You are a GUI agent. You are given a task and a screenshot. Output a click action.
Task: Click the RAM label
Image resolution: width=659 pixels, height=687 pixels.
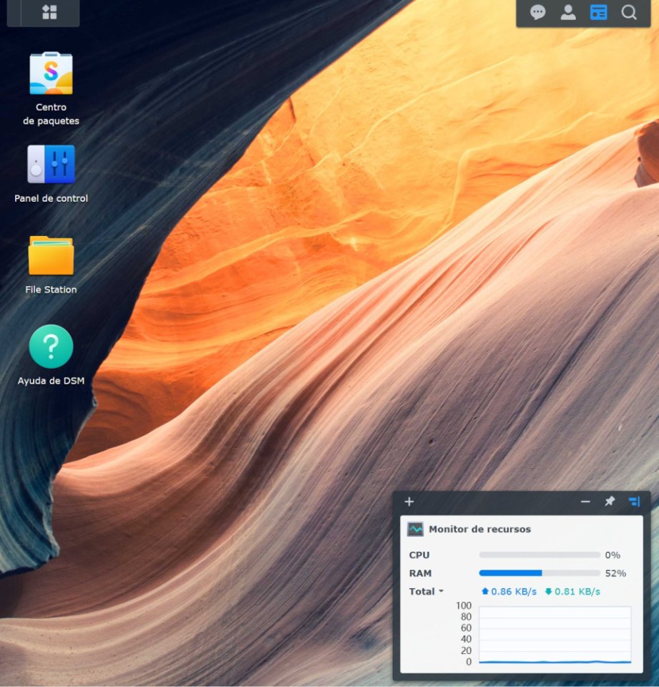[x=420, y=573]
